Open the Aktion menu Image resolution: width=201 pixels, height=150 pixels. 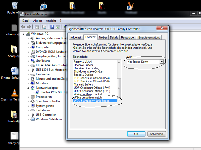(x=37, y=21)
